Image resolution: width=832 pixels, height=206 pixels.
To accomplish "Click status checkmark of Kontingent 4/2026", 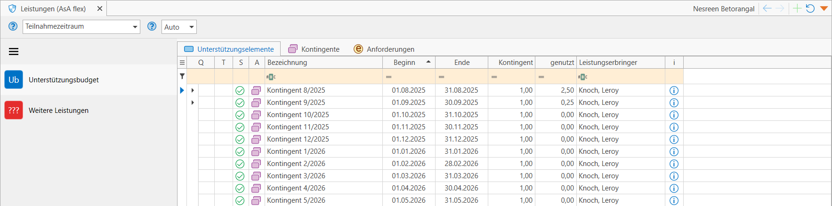I will pos(240,188).
